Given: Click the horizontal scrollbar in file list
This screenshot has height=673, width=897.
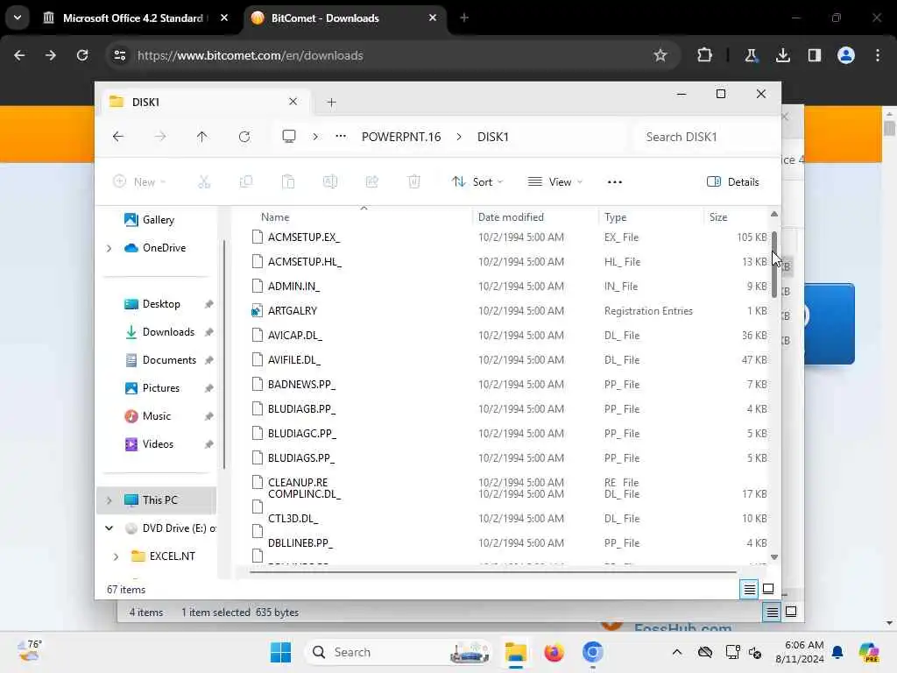Looking at the screenshot, I should pyautogui.click(x=492, y=571).
